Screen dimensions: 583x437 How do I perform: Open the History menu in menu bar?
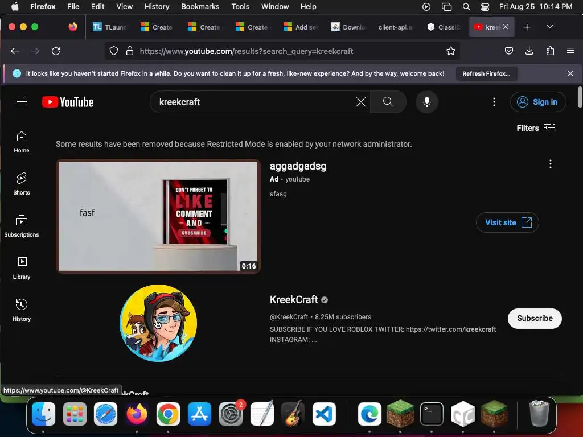(x=157, y=7)
